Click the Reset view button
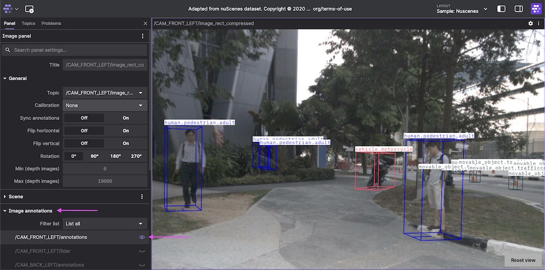 pos(523,260)
